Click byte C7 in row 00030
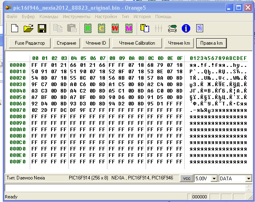255x202 pixels. [x=44, y=85]
